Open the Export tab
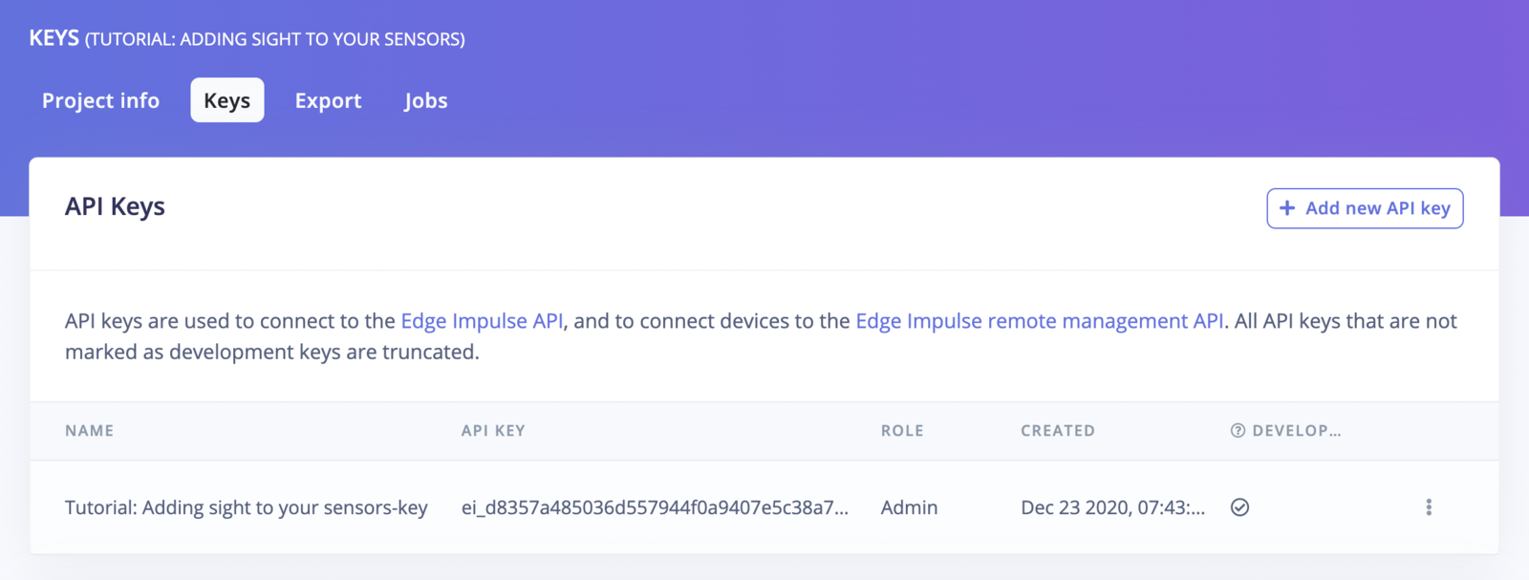Screen dimensions: 1529x580 pos(328,100)
